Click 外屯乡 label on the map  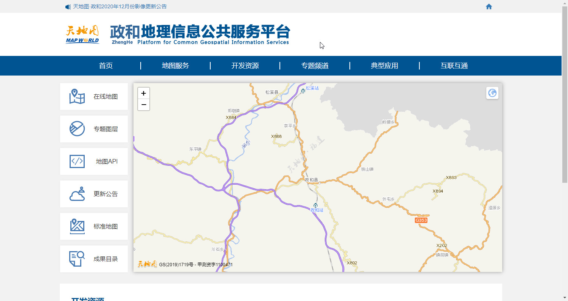coord(388,199)
